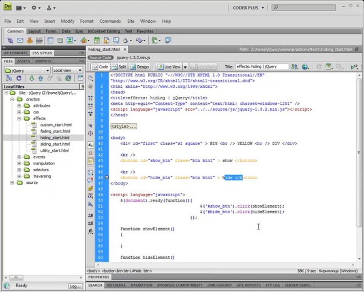Insert a Horizontal Rule
This screenshot has height=292, width=364.
coord(39,41)
